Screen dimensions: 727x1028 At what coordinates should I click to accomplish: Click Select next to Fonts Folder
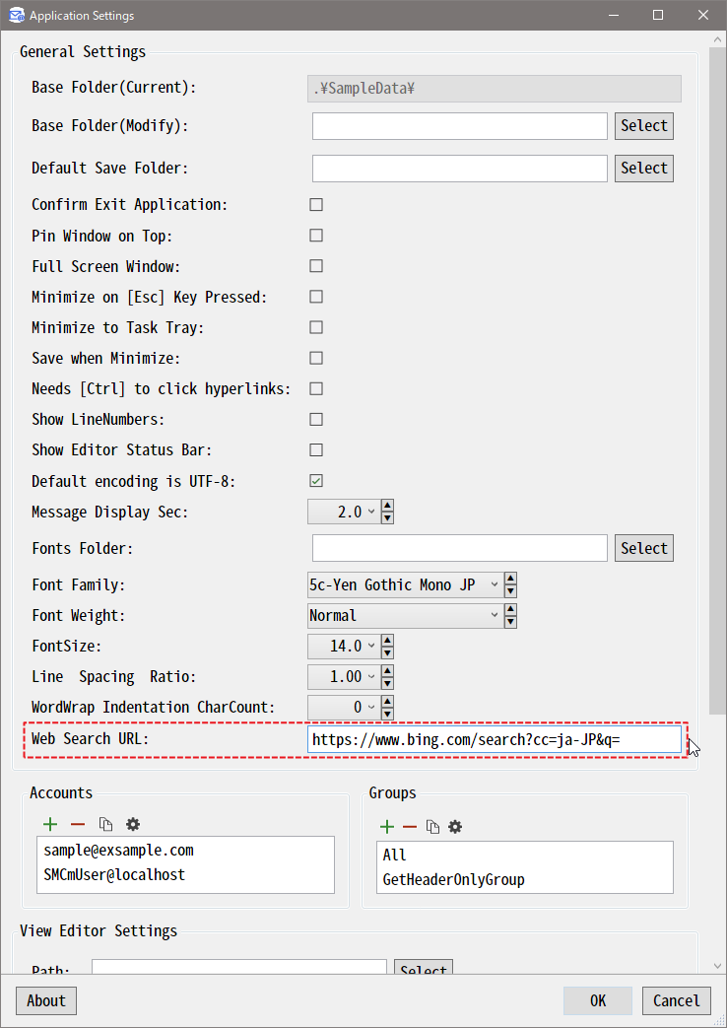643,548
